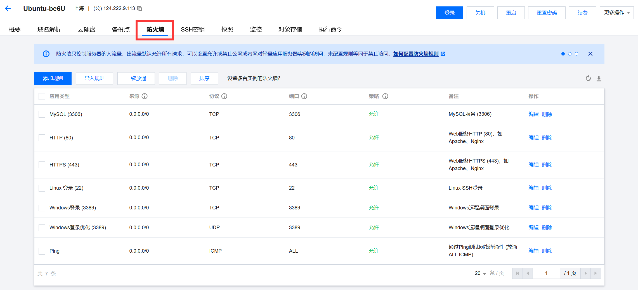Edit the Linux 登录 (22) rule
The height and width of the screenshot is (290, 638).
533,188
